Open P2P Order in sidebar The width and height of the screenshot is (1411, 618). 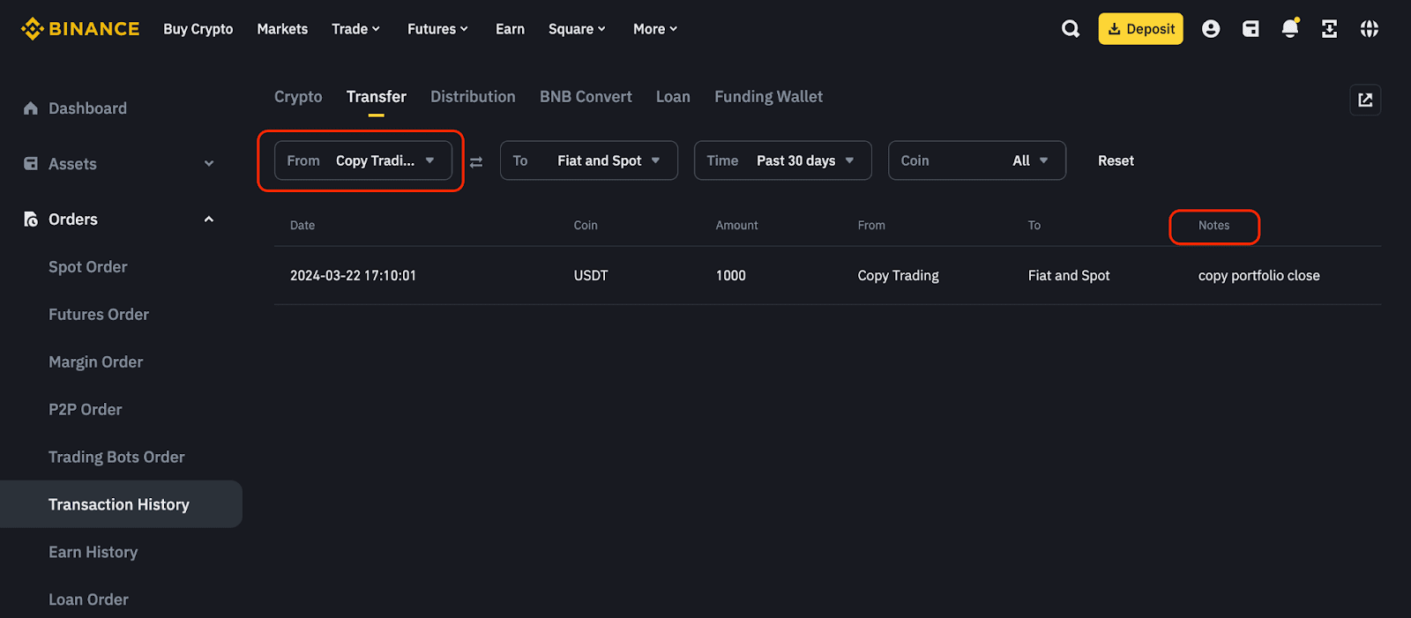pyautogui.click(x=86, y=410)
